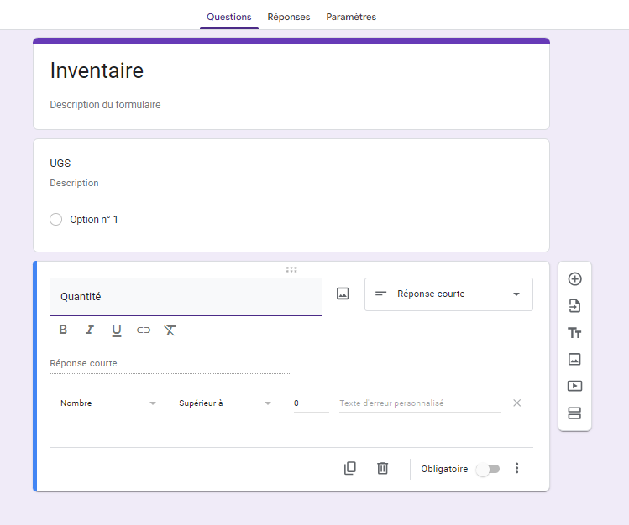The image size is (629, 525).
Task: Add a title and description block
Action: pos(574,333)
